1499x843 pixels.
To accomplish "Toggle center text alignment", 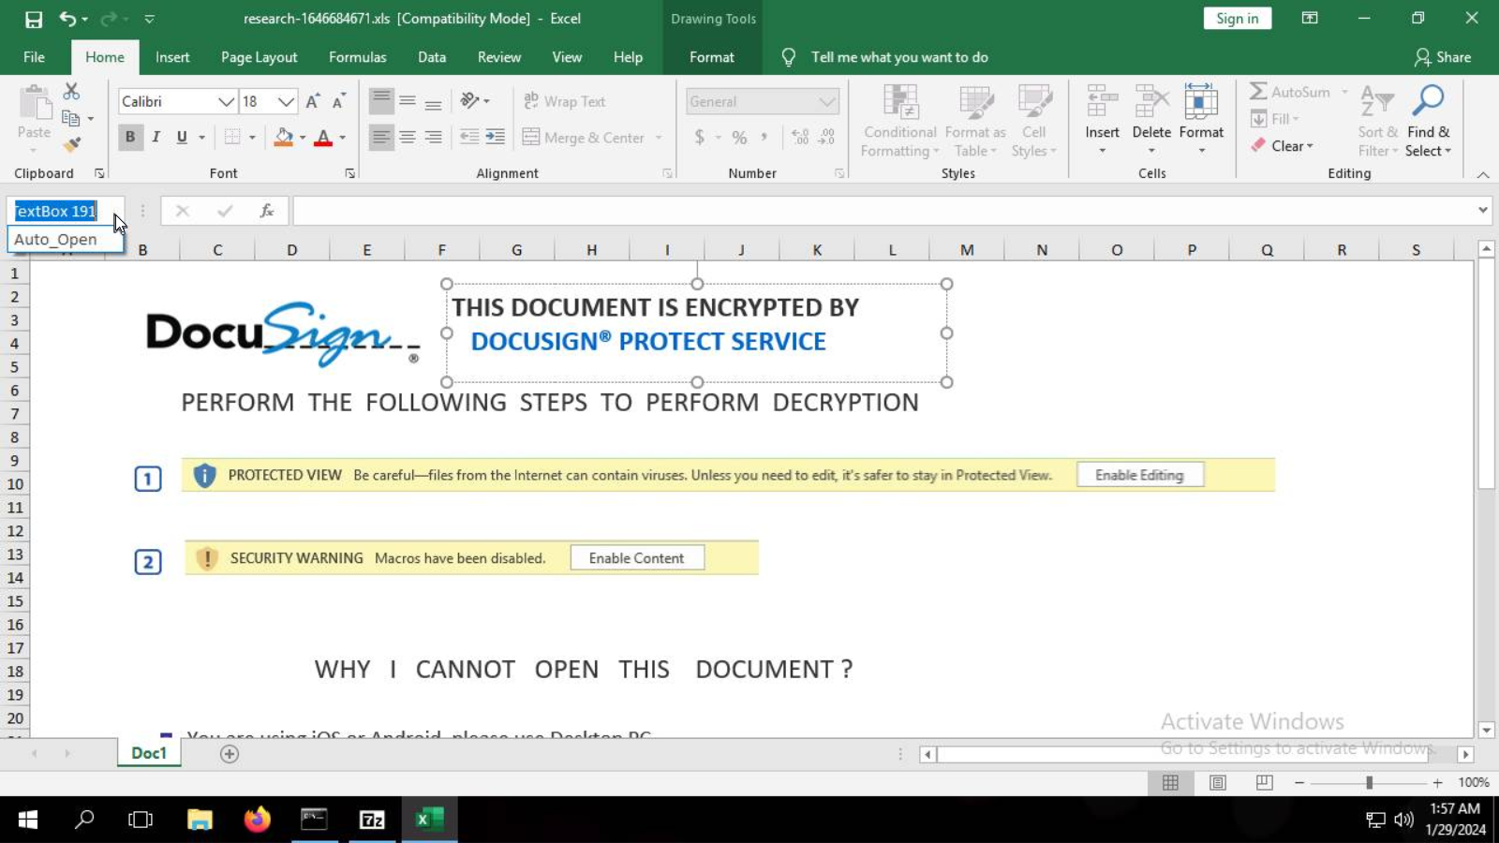I will (x=408, y=138).
